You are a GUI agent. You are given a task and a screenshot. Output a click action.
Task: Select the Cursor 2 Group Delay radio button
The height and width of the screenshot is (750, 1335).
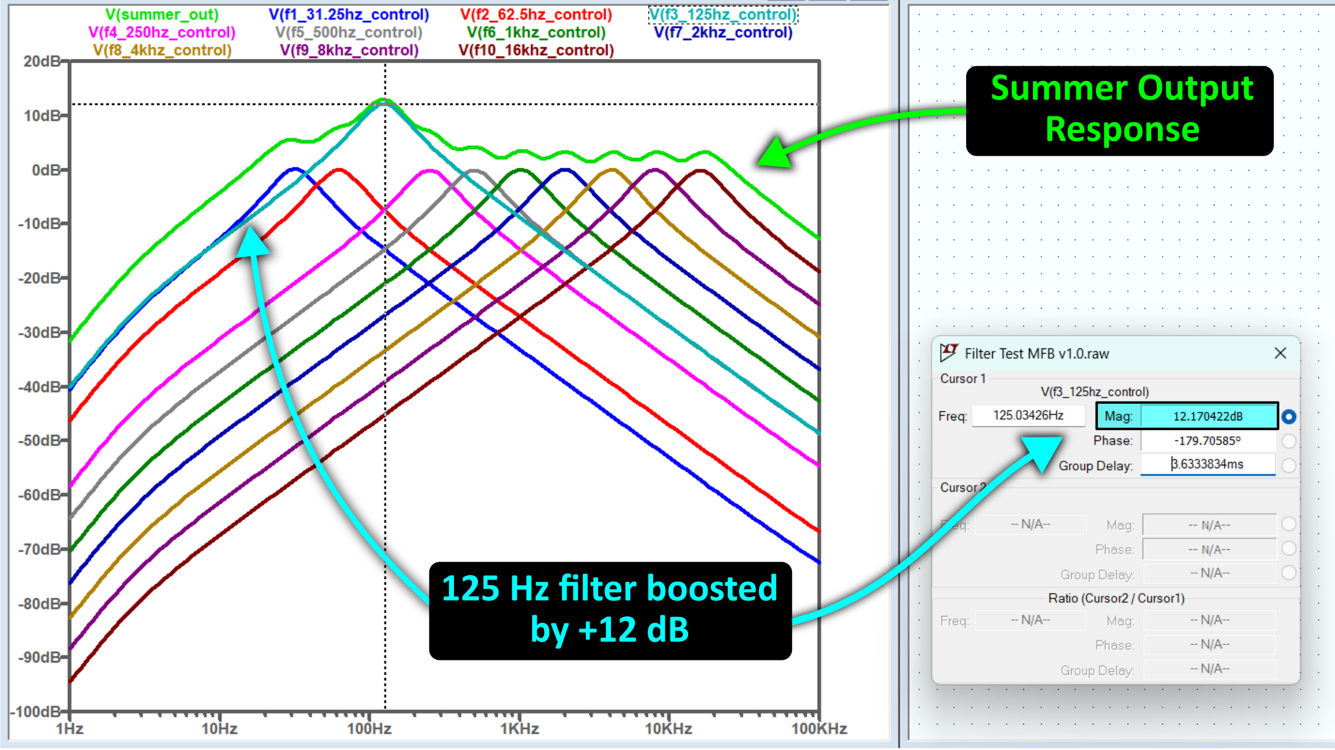(1289, 573)
